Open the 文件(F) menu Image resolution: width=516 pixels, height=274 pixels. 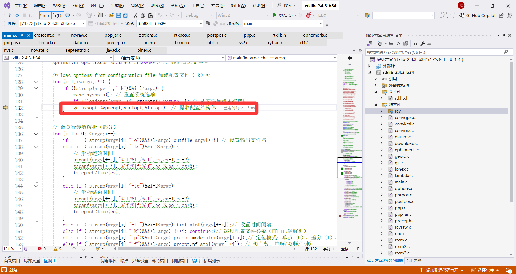[x=21, y=6]
